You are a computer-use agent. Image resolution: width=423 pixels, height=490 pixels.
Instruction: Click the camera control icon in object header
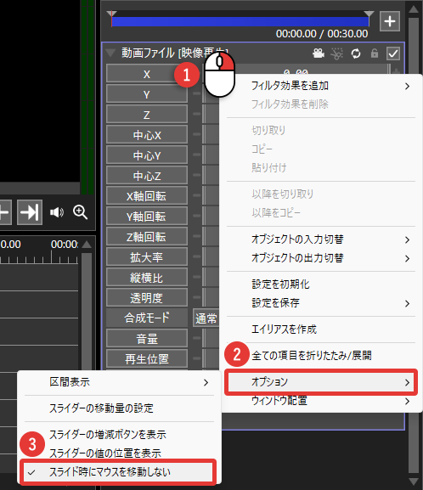319,54
